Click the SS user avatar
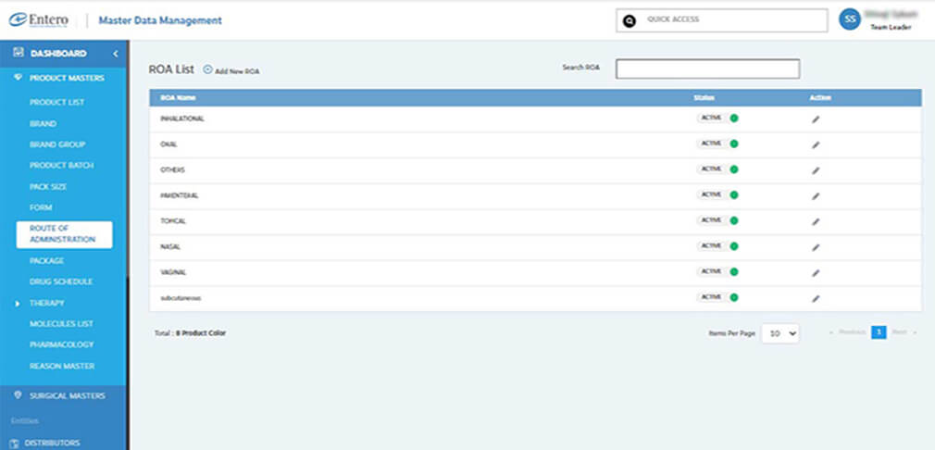 850,19
